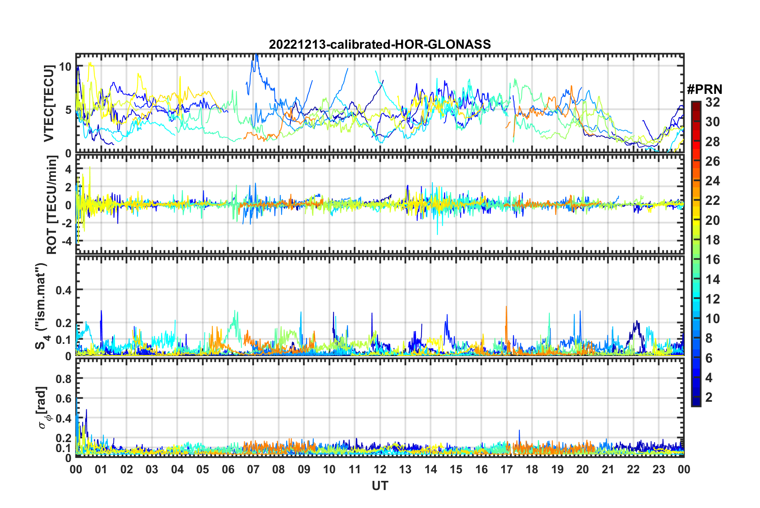
Task: Click the x-axis tick label 06
Action: tap(228, 469)
